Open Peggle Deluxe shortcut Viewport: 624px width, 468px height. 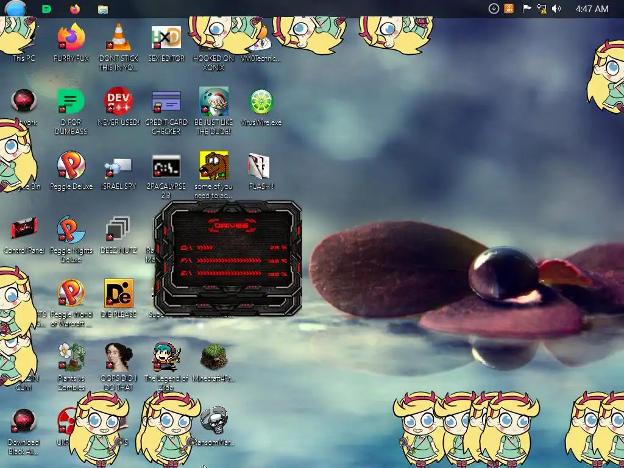(71, 171)
